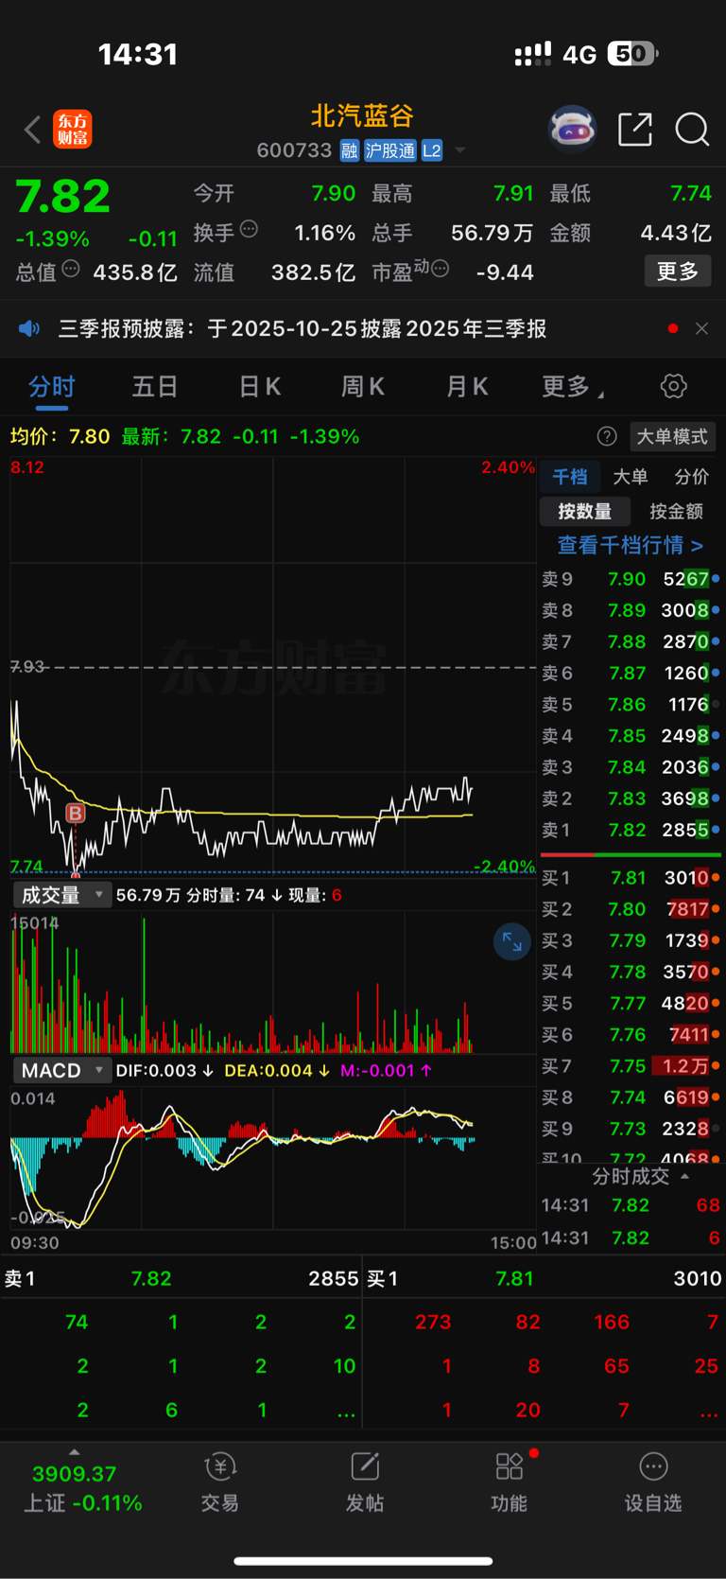Tap the buy/sell ratio bar
726x1579 pixels.
[631, 854]
